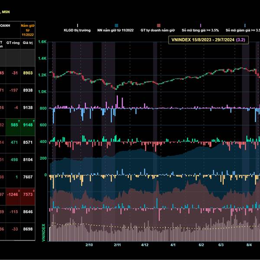Toggle the GT tự doanh nắm giữ label
The image size is (260, 260).
158,31
